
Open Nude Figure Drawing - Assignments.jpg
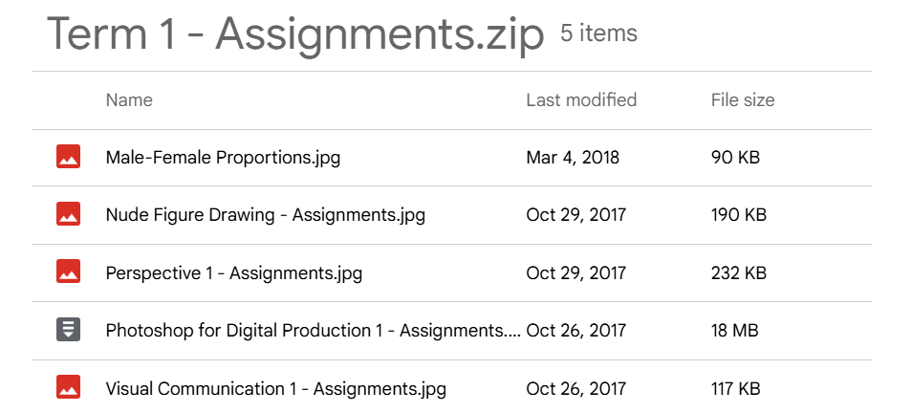point(266,215)
